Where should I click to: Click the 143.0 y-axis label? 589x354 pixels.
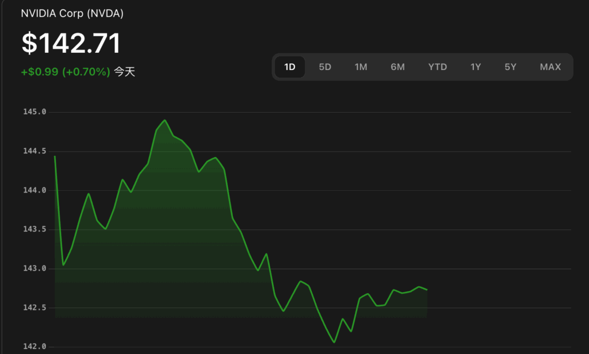click(x=35, y=268)
